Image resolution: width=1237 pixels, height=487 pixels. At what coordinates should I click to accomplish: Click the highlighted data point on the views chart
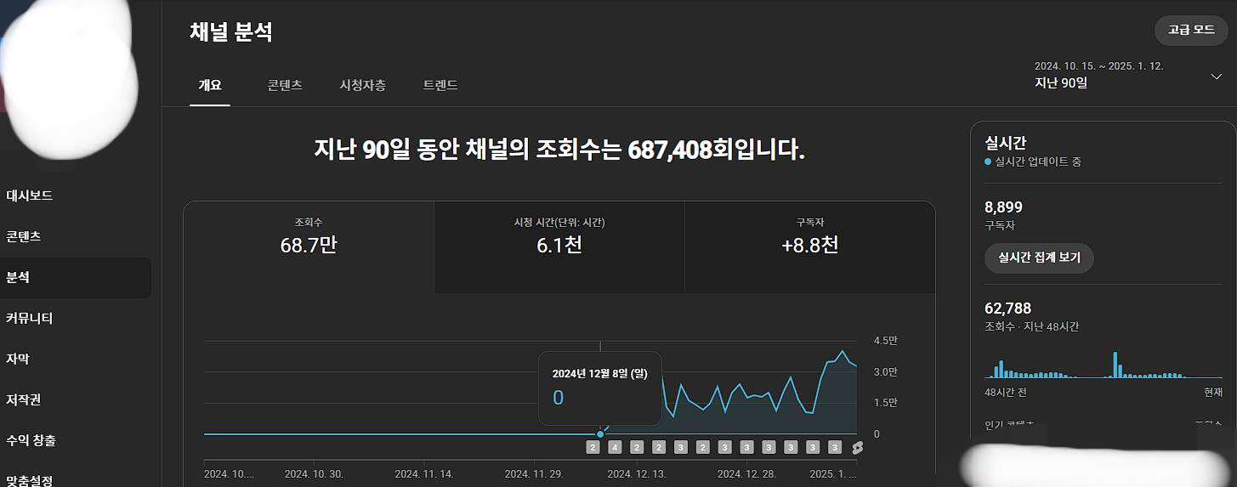(600, 434)
